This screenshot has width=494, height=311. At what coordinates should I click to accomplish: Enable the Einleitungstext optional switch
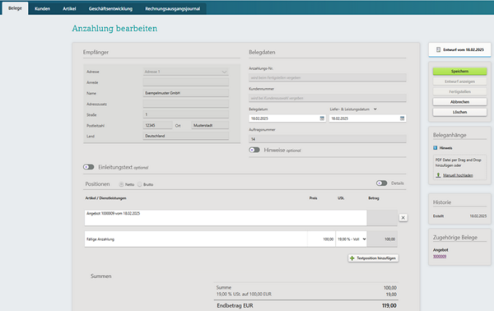coord(89,167)
